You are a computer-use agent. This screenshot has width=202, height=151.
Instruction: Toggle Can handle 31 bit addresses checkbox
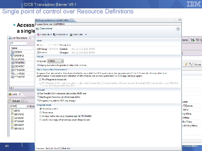pos(38,93)
